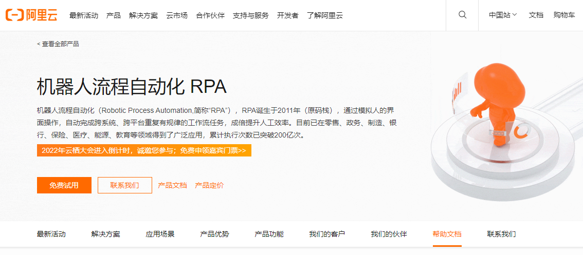This screenshot has height=255, width=583.
Task: Open 最新活动 in the top navigation
Action: click(x=84, y=15)
